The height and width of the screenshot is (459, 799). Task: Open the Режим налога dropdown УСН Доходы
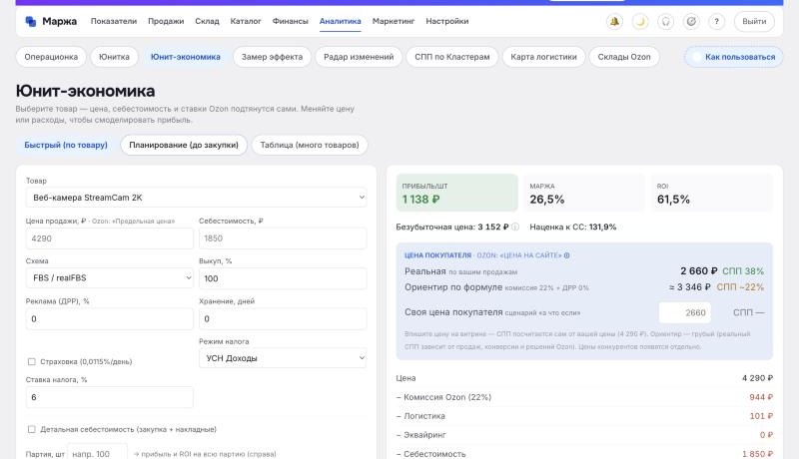point(283,358)
